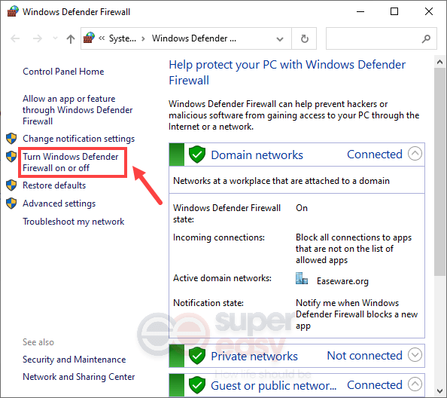Click the Easeware.org network name
This screenshot has width=447, height=398.
(x=342, y=281)
